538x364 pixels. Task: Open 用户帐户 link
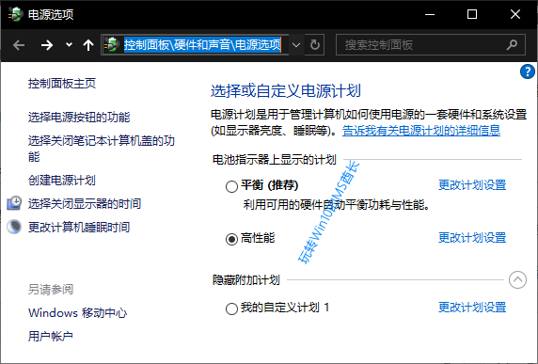51,336
